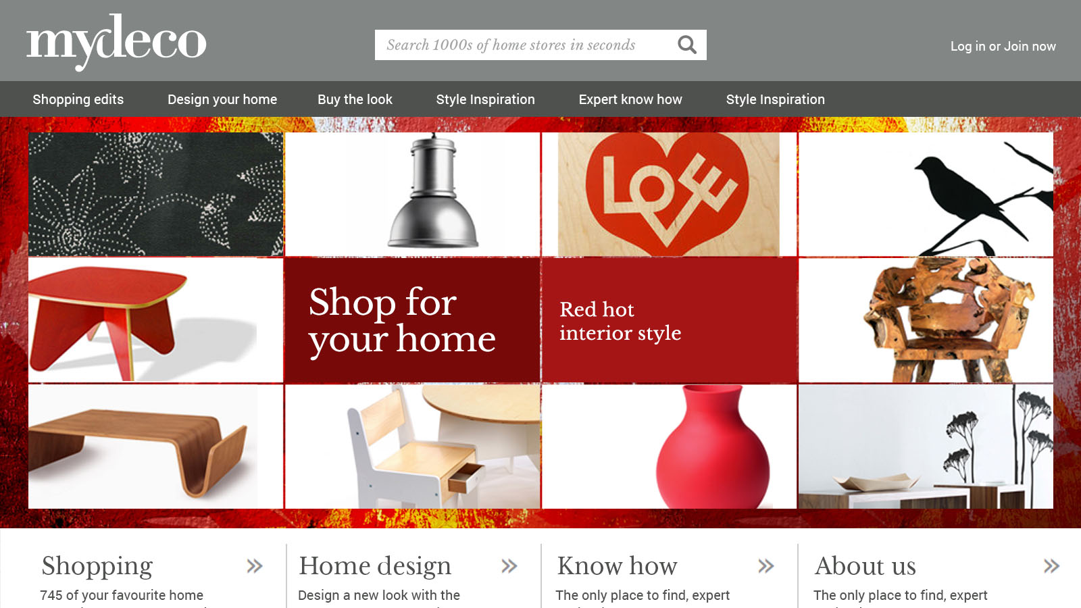Expand the Home design section chevron
The image size is (1081, 608).
pyautogui.click(x=509, y=566)
